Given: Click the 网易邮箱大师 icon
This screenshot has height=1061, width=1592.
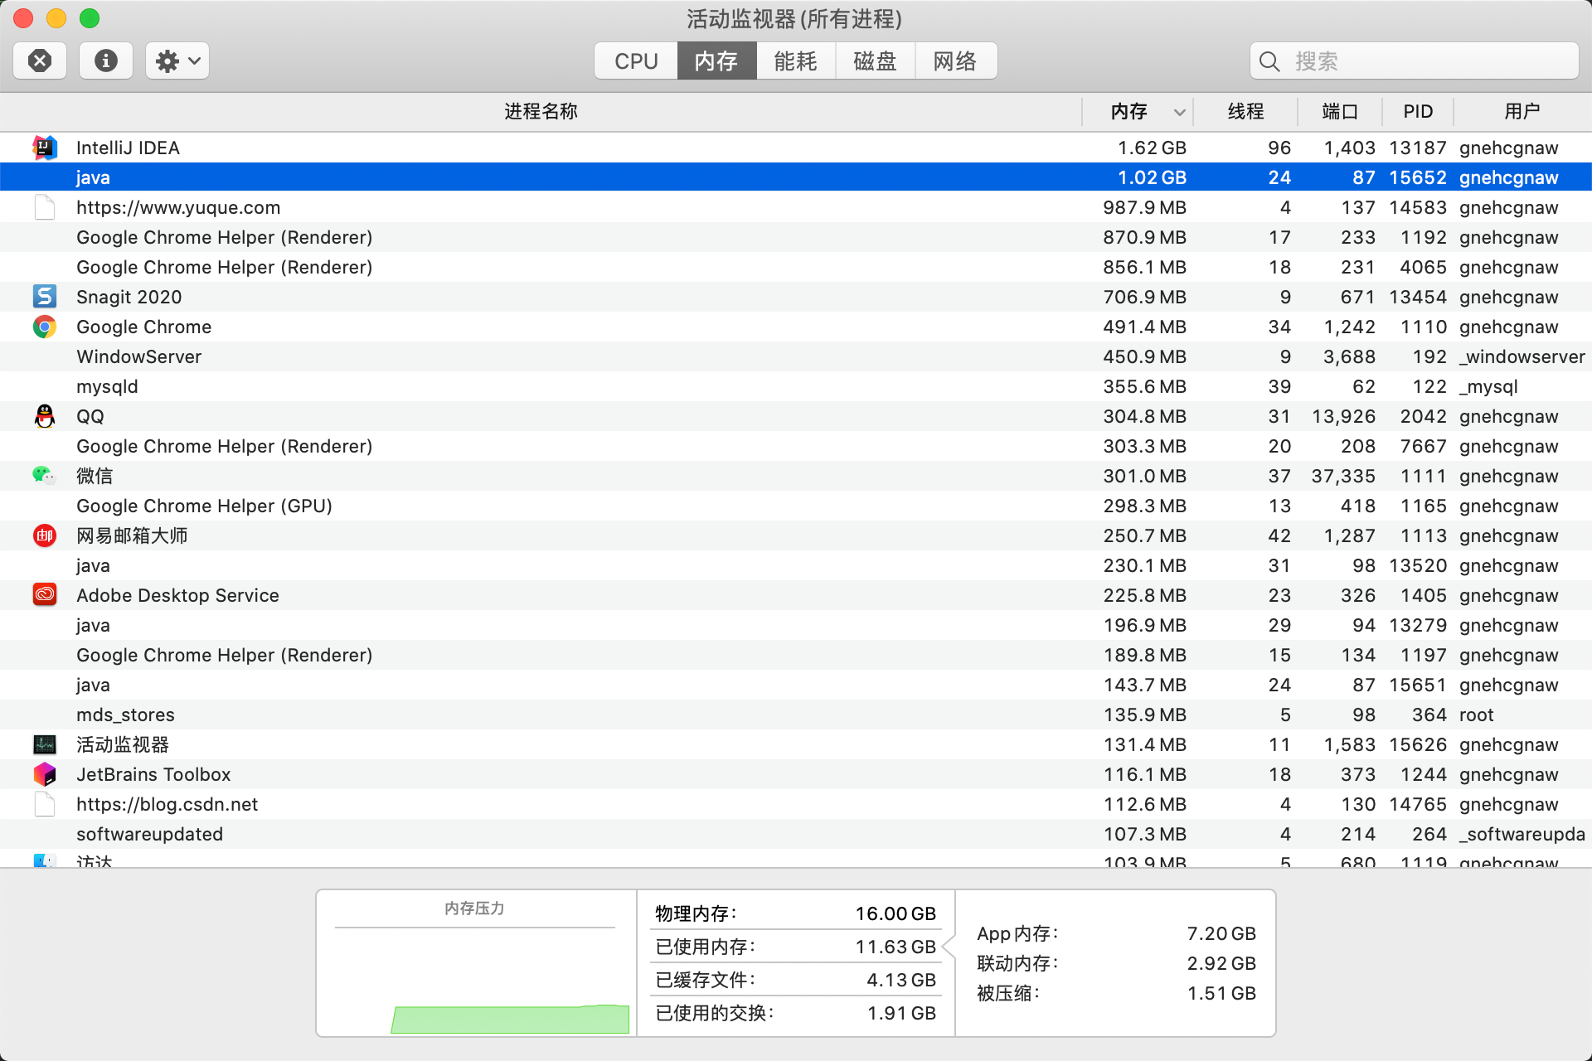Looking at the screenshot, I should [x=45, y=535].
